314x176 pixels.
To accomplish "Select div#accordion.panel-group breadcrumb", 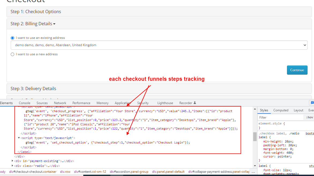I will coord(129,172).
